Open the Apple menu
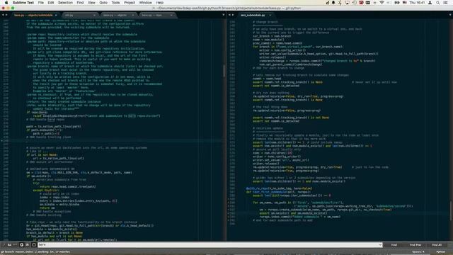453x255 pixels. coord(6,3)
